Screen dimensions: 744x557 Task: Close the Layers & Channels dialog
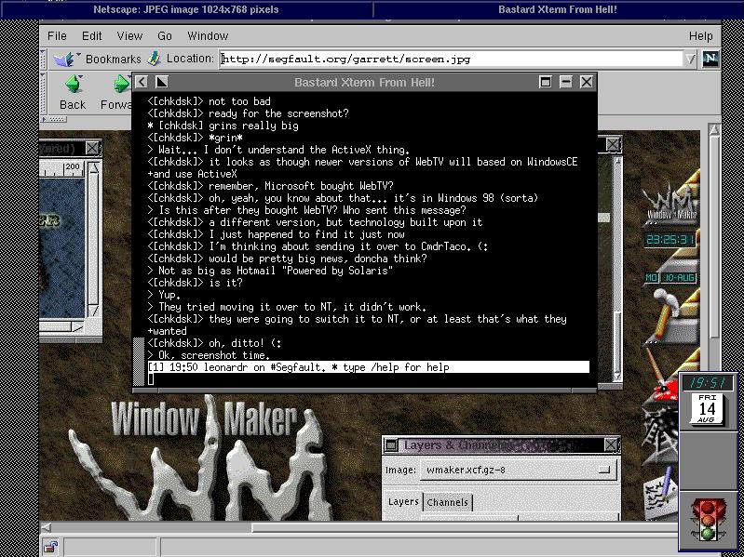click(611, 444)
